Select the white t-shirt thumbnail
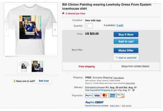This screenshot has height=111, width=163. [24, 66]
